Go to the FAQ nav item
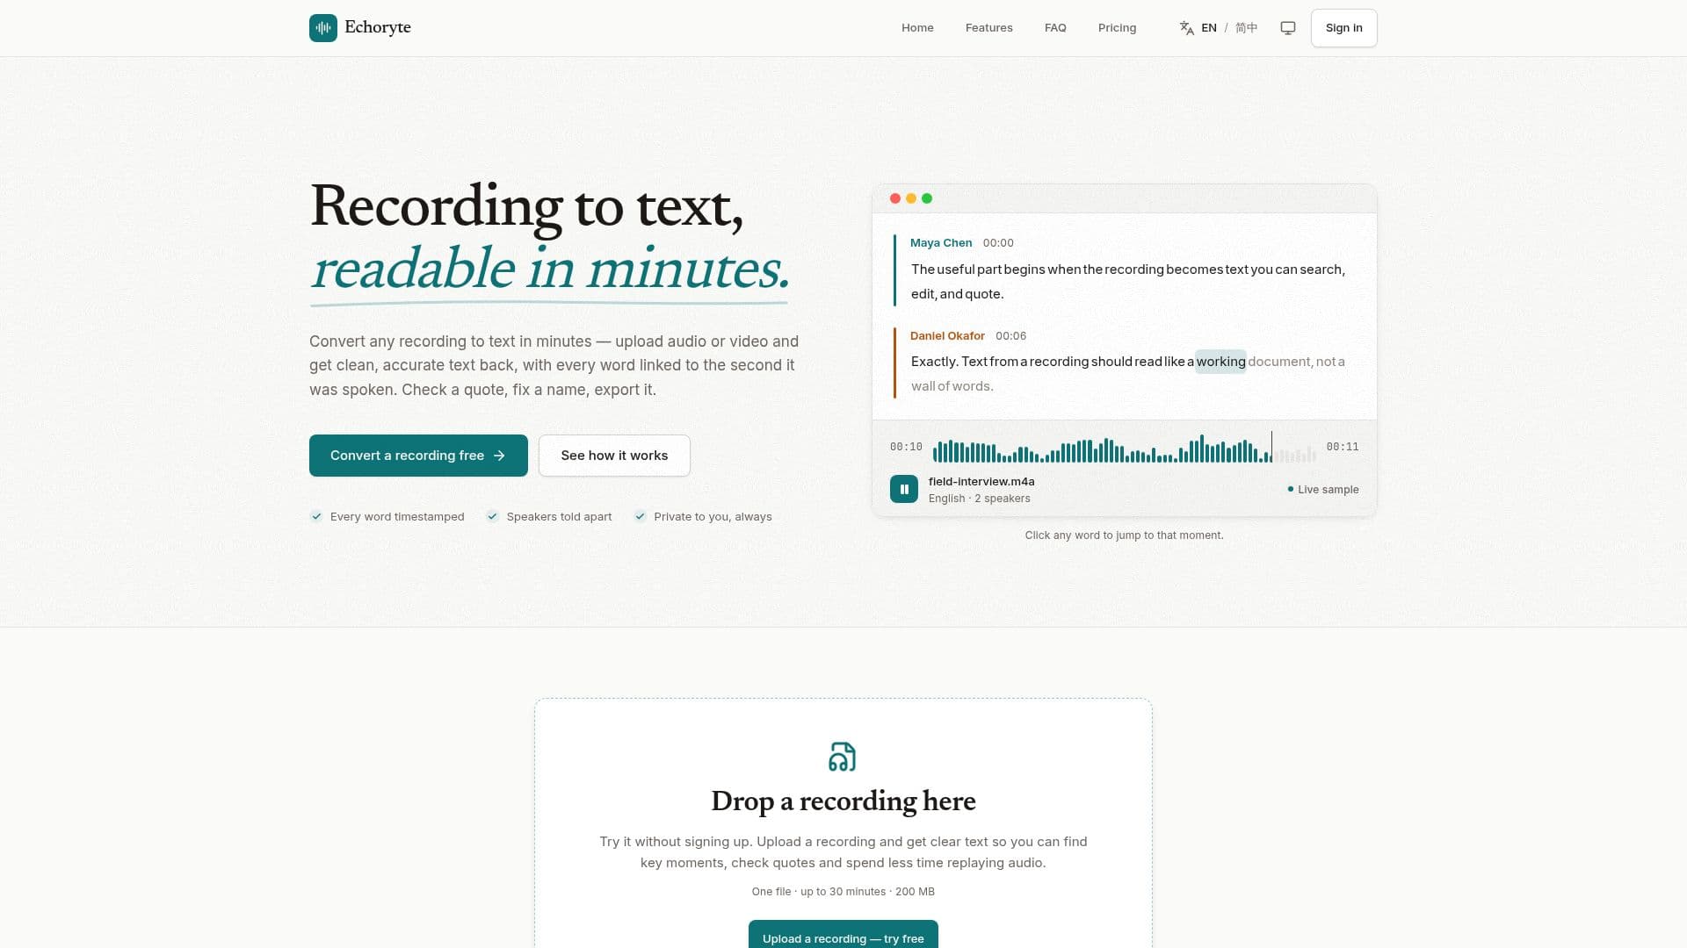The width and height of the screenshot is (1687, 948). [x=1055, y=28]
